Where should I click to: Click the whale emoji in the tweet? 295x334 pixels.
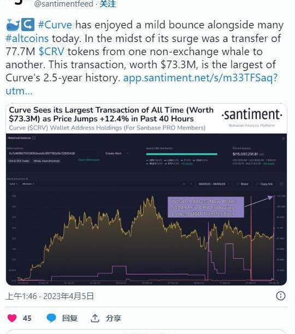click(13, 25)
